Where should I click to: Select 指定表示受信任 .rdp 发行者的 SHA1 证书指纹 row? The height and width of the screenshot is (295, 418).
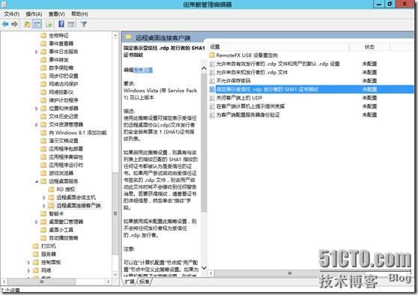(x=311, y=89)
